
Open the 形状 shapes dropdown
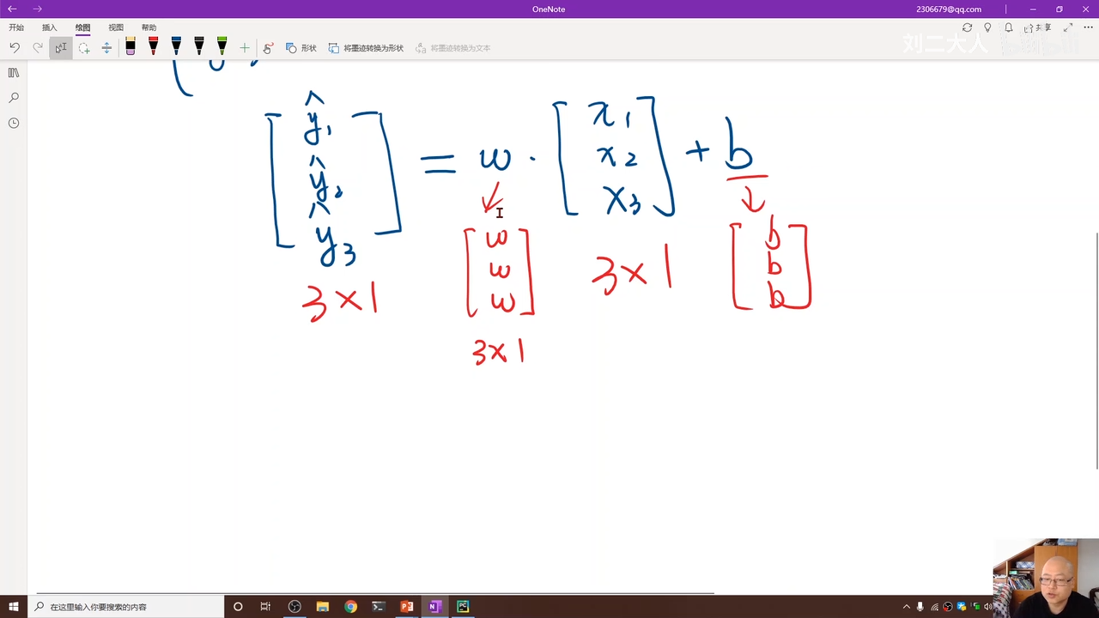coord(301,48)
